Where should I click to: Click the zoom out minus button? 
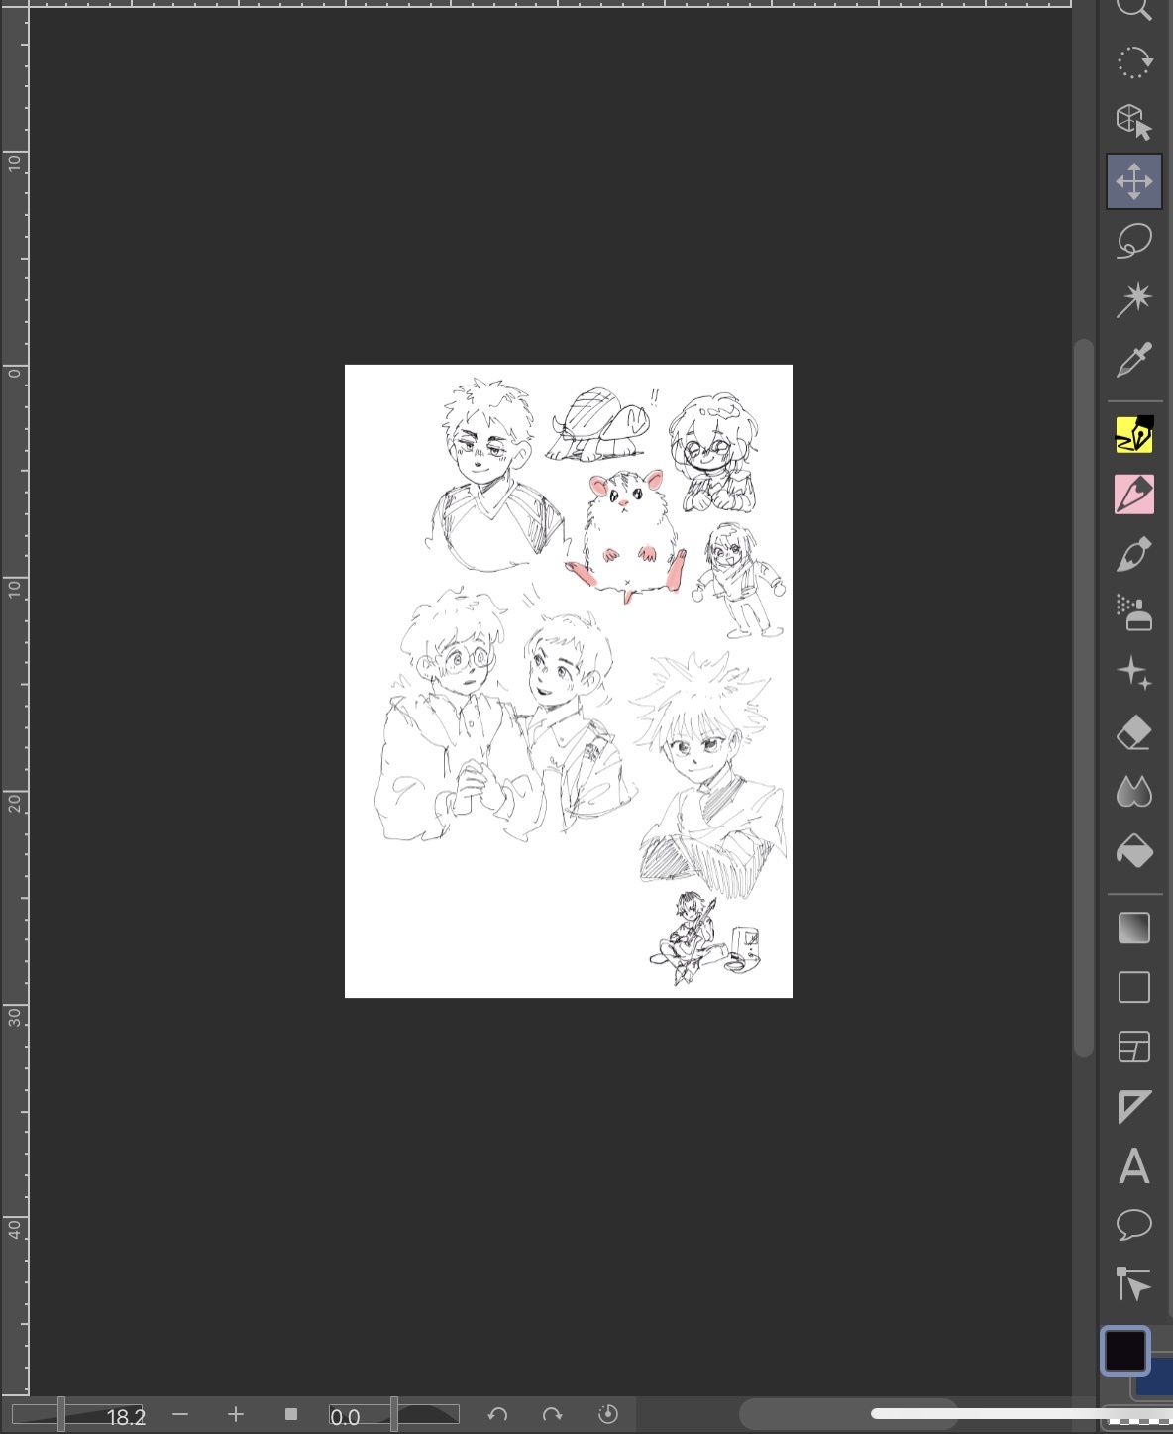pos(180,1414)
